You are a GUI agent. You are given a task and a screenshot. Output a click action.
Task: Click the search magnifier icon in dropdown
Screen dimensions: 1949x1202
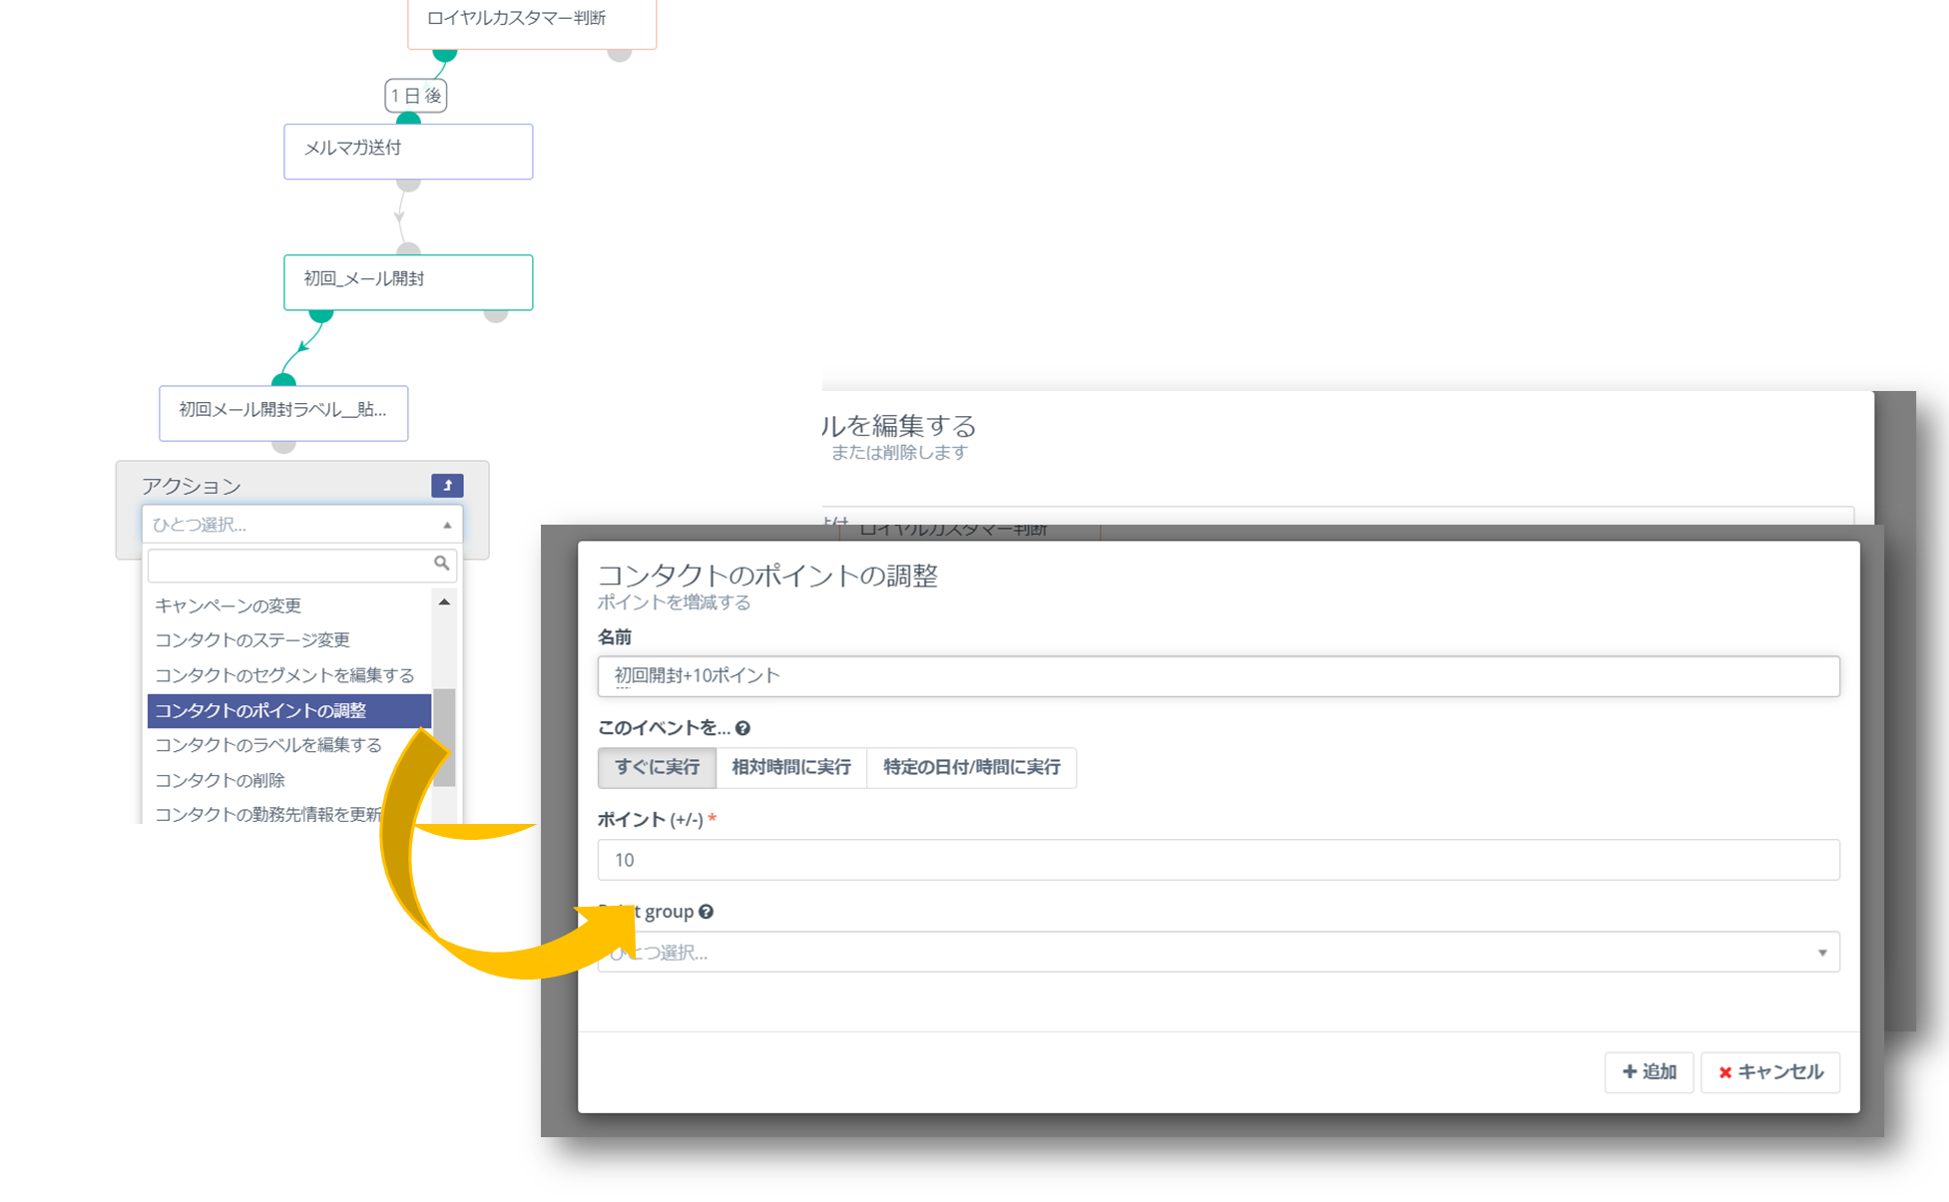coord(441,564)
